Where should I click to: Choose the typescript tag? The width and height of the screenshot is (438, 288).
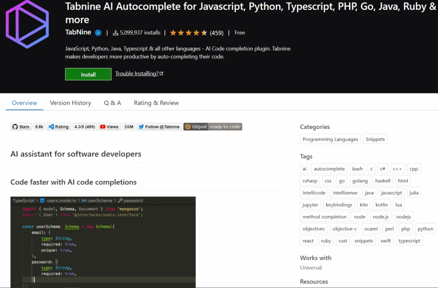click(409, 241)
